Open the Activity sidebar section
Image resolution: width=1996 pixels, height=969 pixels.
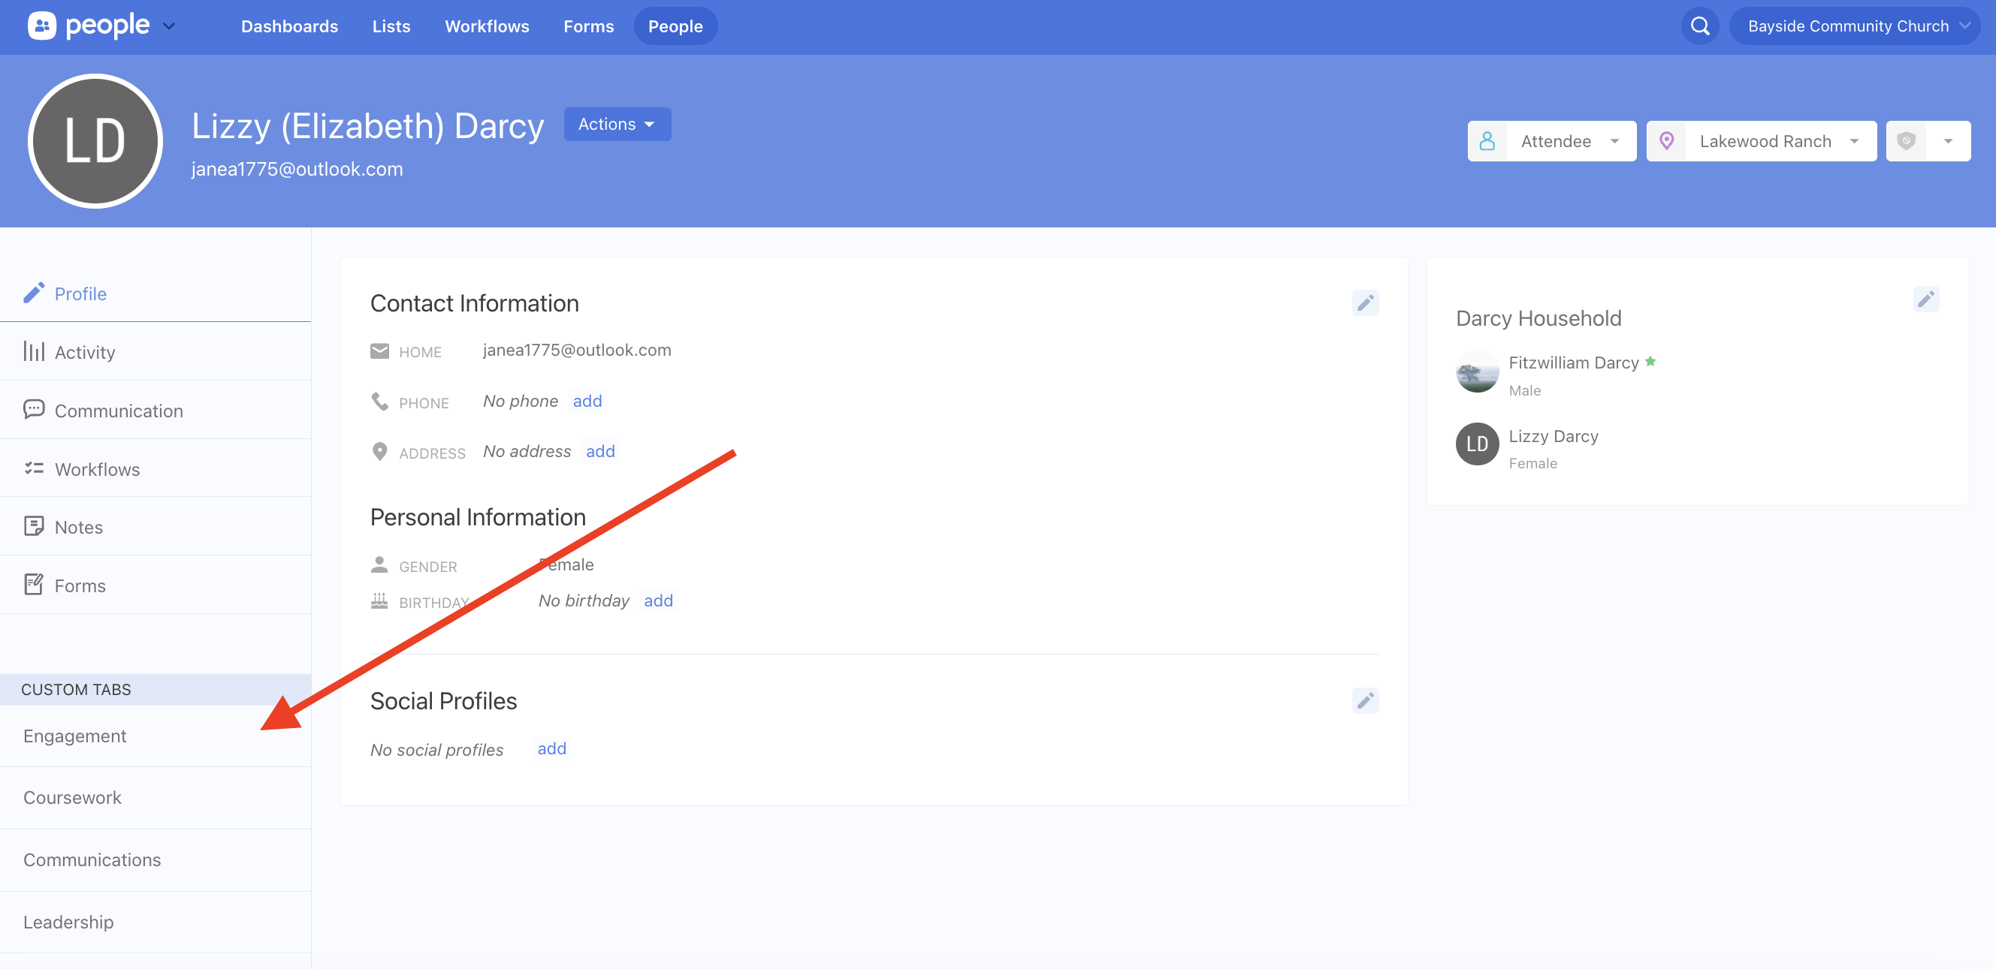[84, 352]
